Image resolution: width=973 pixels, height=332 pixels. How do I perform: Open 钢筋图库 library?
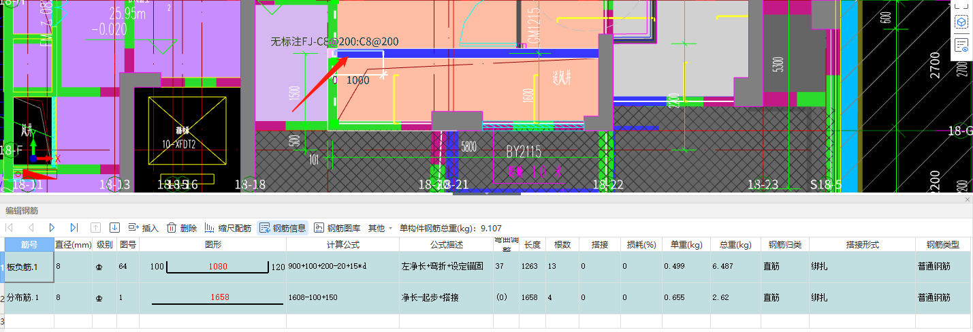(x=337, y=228)
